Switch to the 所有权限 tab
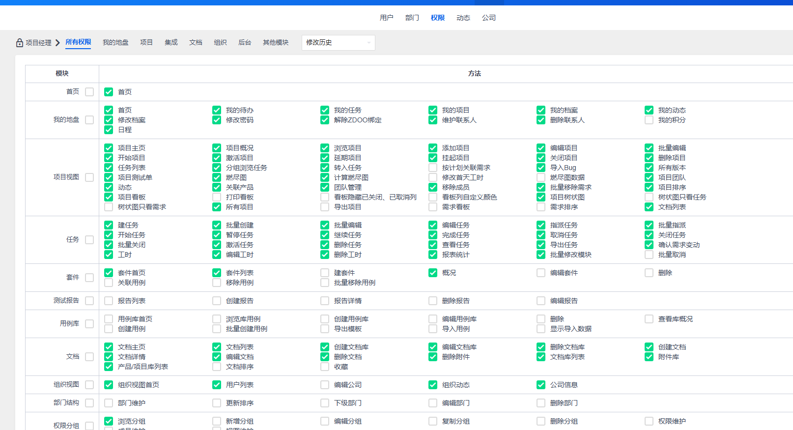Viewport: 793px width, 430px height. coord(78,42)
